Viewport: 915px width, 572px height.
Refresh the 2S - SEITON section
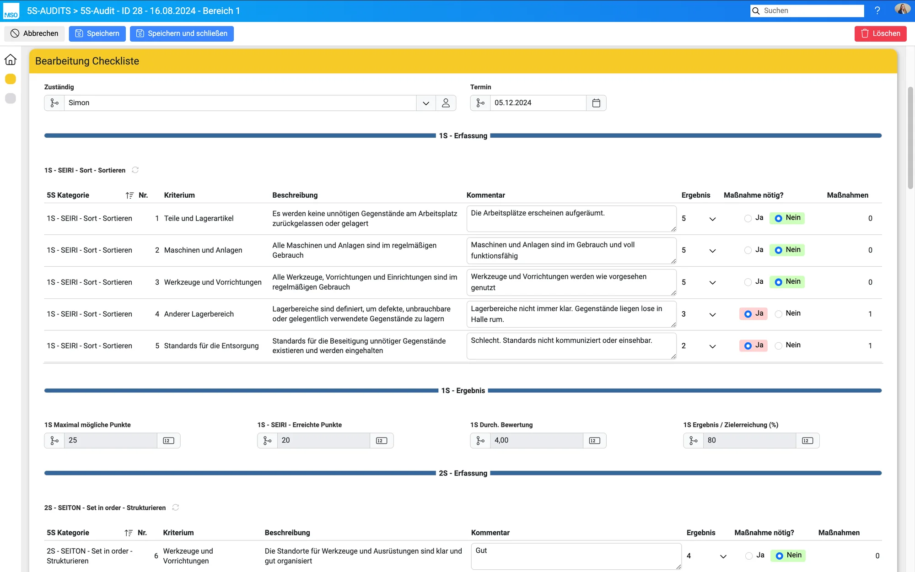(176, 507)
